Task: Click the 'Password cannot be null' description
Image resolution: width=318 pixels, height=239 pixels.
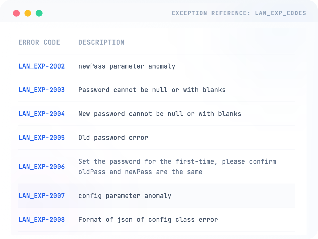Action: pyautogui.click(x=152, y=90)
